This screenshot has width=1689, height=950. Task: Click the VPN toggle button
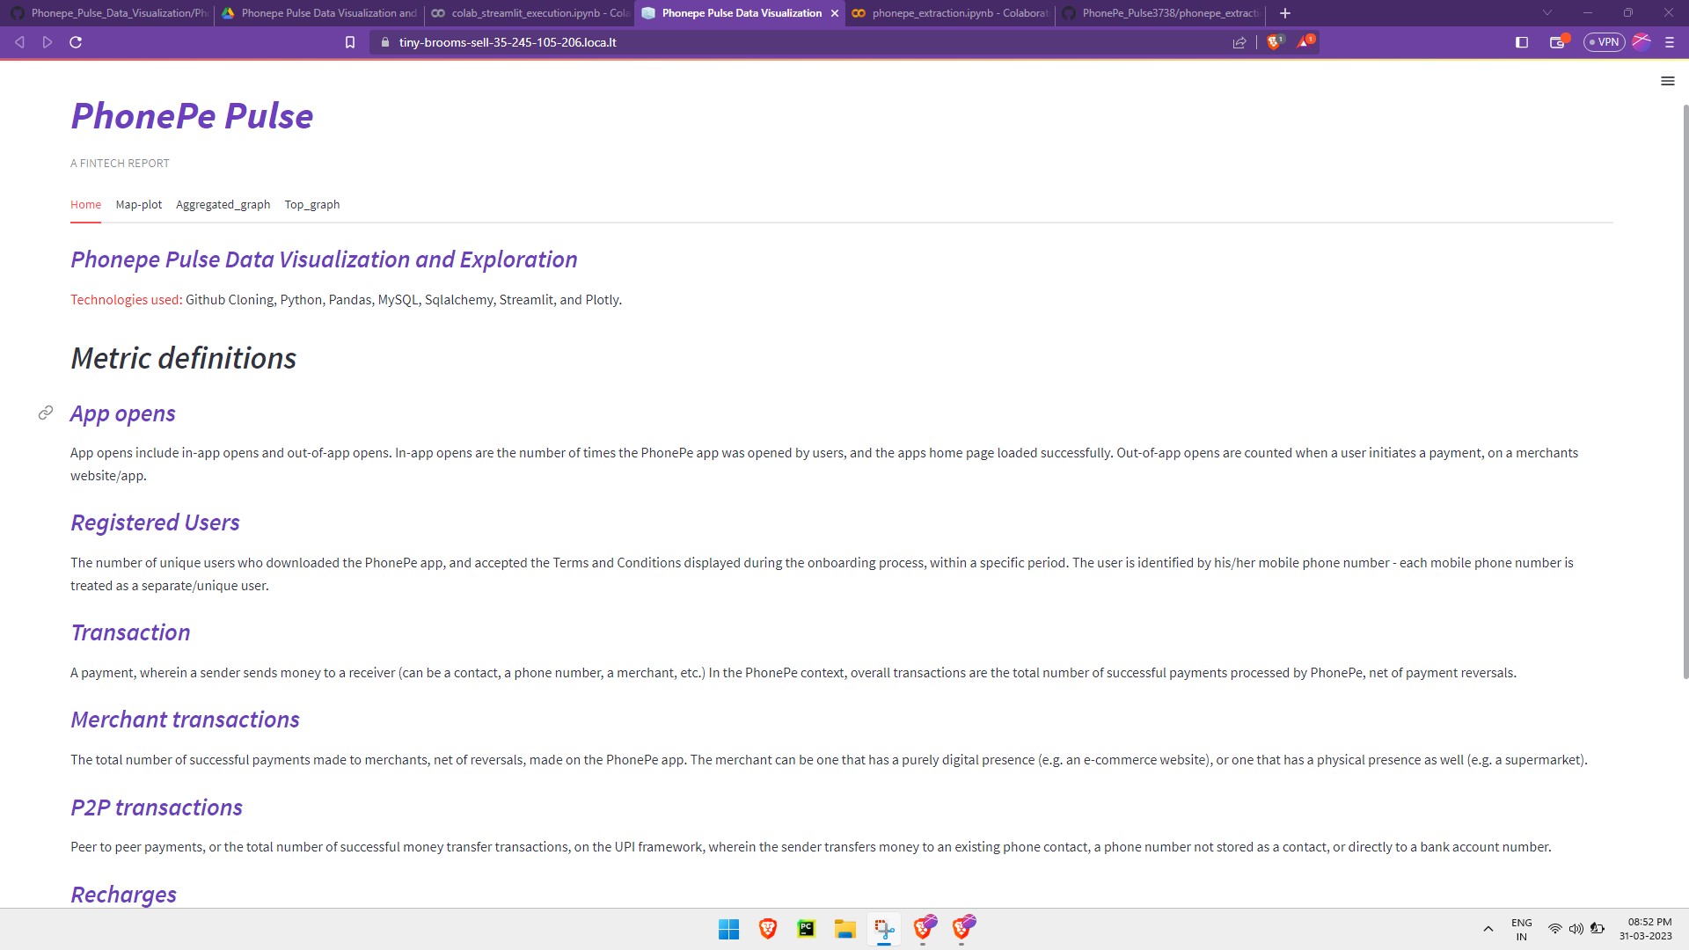(1604, 42)
